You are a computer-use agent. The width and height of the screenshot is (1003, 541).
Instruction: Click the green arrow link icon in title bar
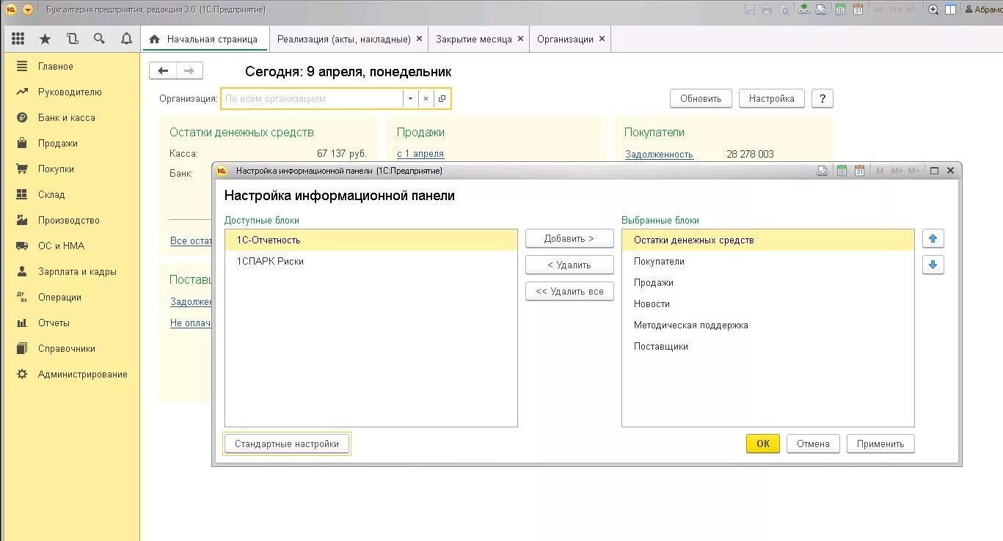[804, 10]
